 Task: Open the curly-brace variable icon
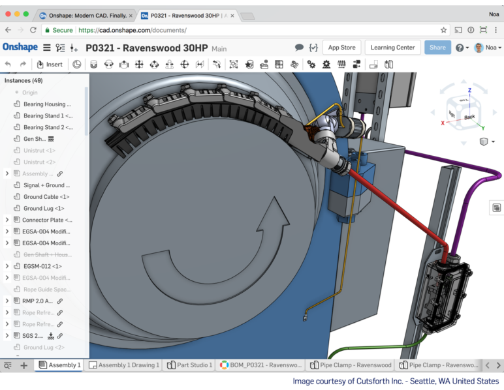click(313, 48)
